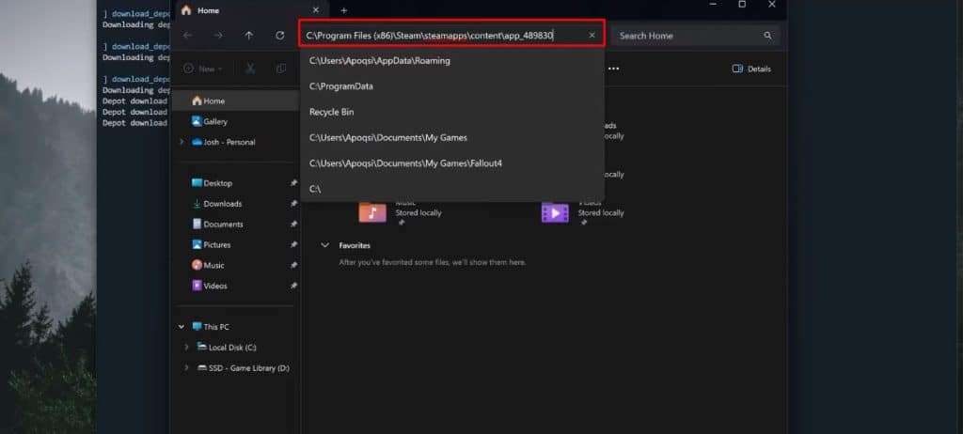963x434 pixels.
Task: Minimize the File Explorer window
Action: tap(713, 5)
